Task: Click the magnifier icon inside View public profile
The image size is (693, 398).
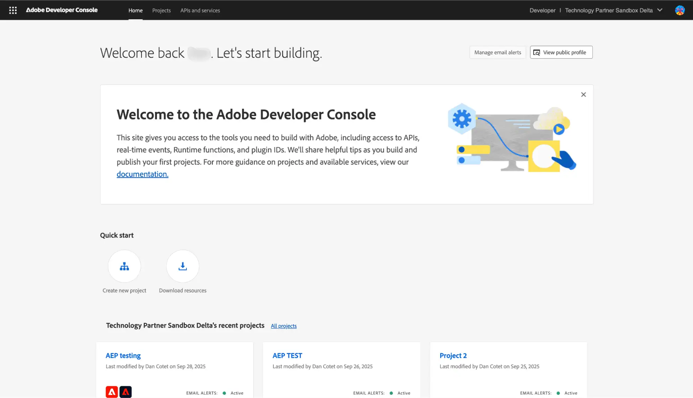Action: point(536,52)
